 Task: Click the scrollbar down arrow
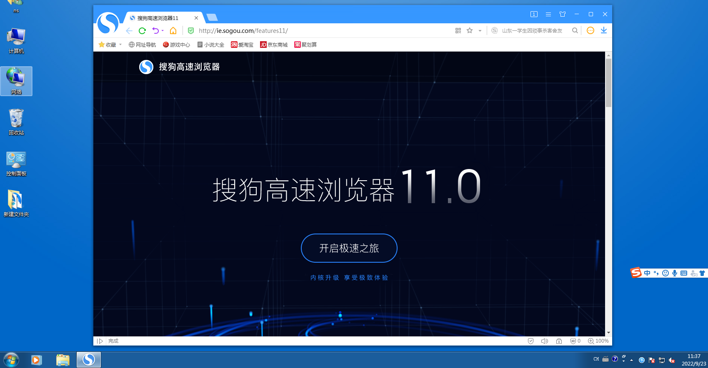pyautogui.click(x=608, y=333)
